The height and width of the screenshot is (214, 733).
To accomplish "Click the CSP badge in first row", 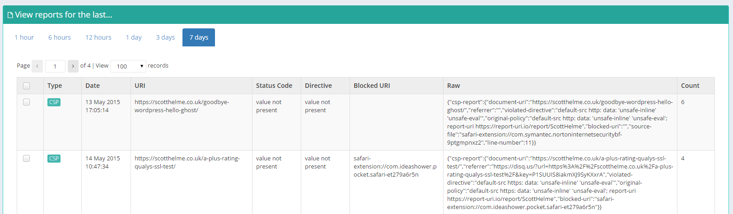I will [54, 102].
